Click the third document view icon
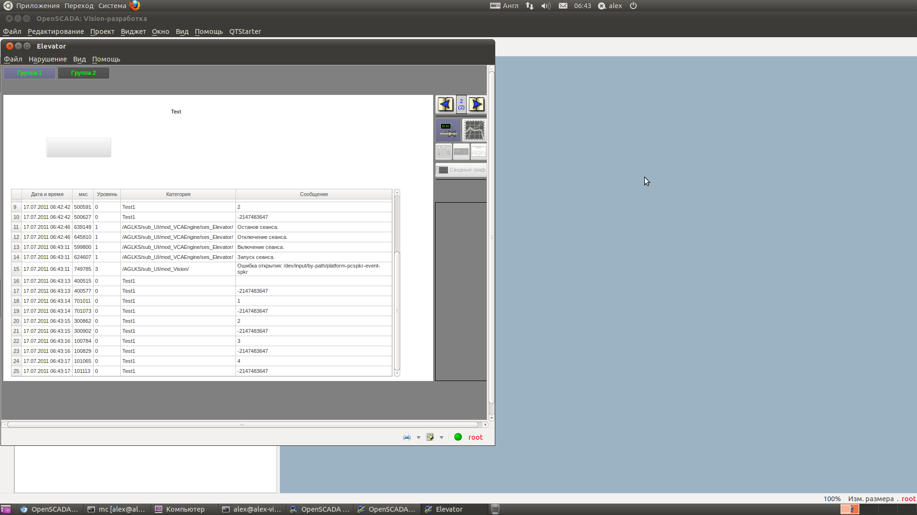 (479, 152)
